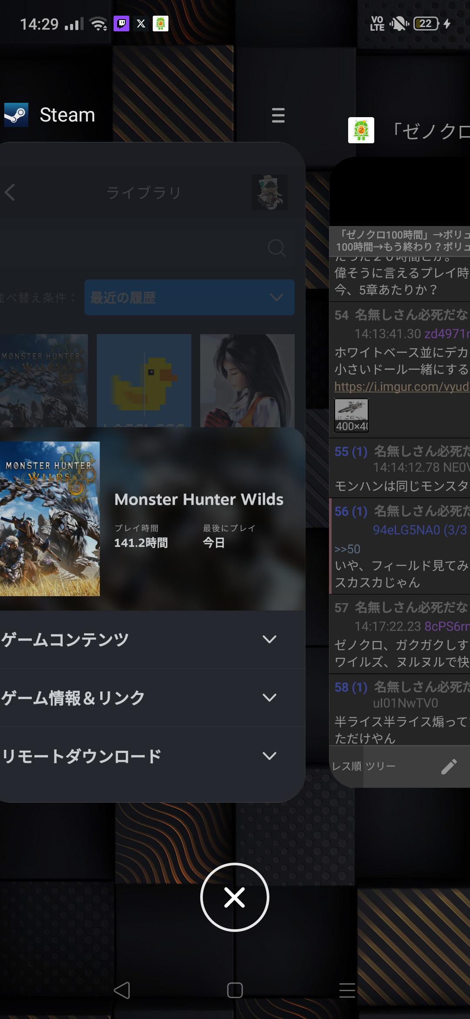Open the 400x40 image thumbnail
This screenshot has width=470, height=1019.
coord(351,415)
